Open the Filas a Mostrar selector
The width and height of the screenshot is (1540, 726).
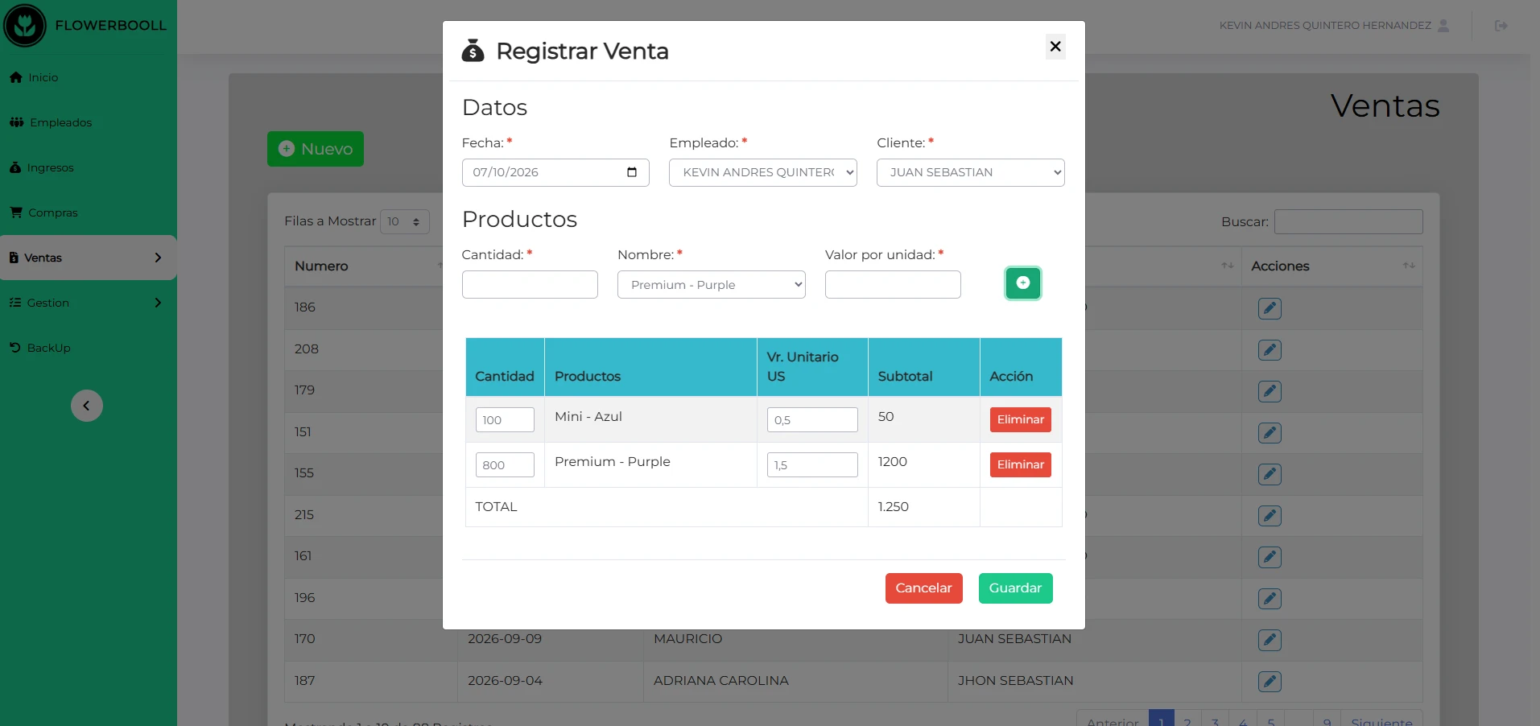(x=405, y=221)
